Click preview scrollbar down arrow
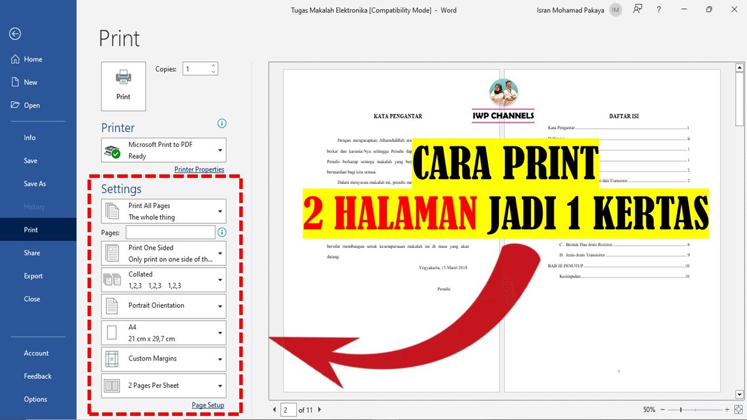The image size is (747, 420). 740,394
